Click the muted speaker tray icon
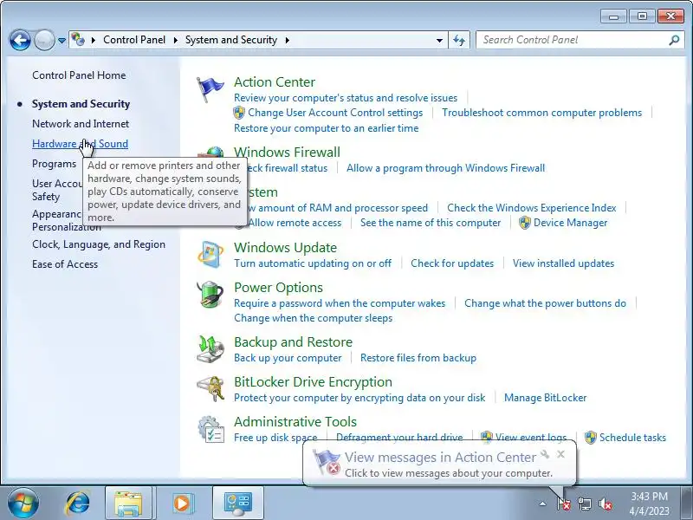This screenshot has height=520, width=693. point(605,504)
